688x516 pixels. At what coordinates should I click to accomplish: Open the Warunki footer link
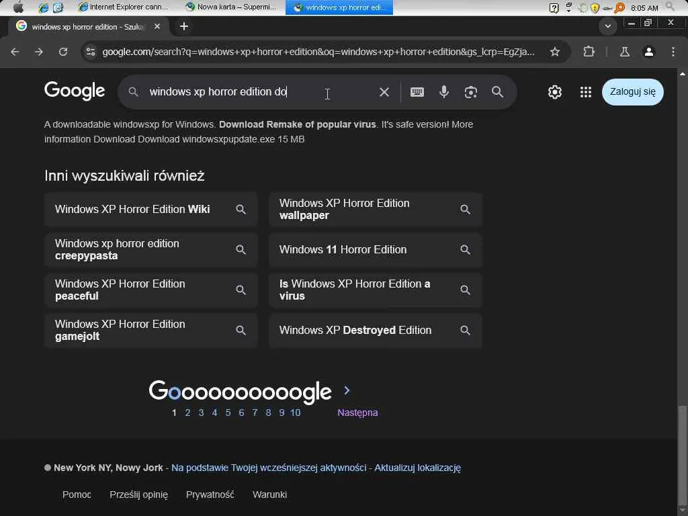coord(270,494)
